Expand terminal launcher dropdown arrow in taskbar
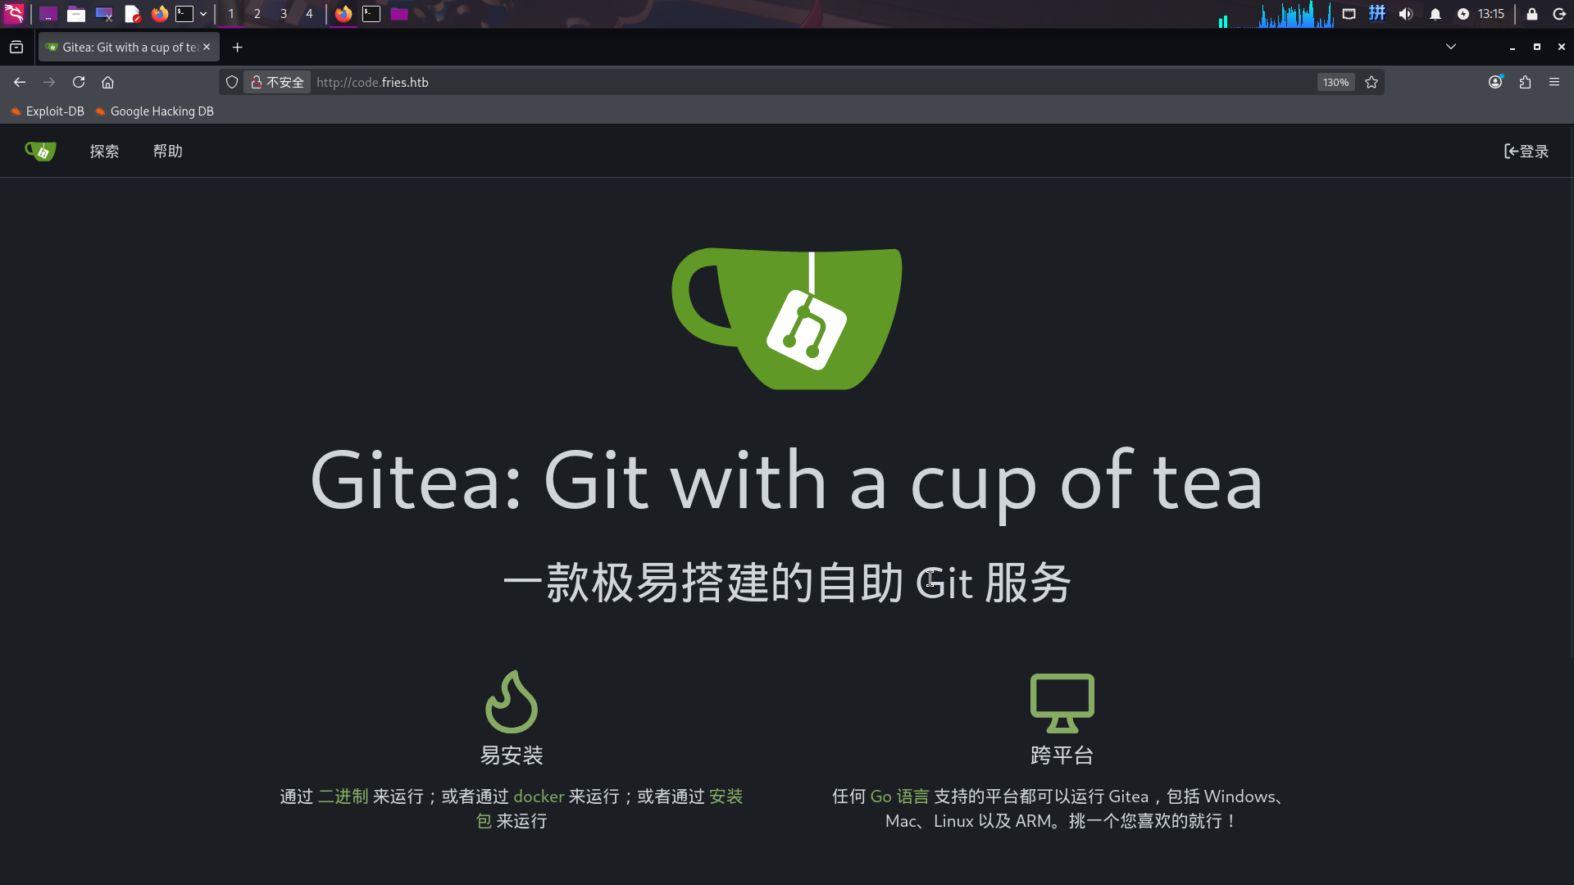 (x=203, y=14)
